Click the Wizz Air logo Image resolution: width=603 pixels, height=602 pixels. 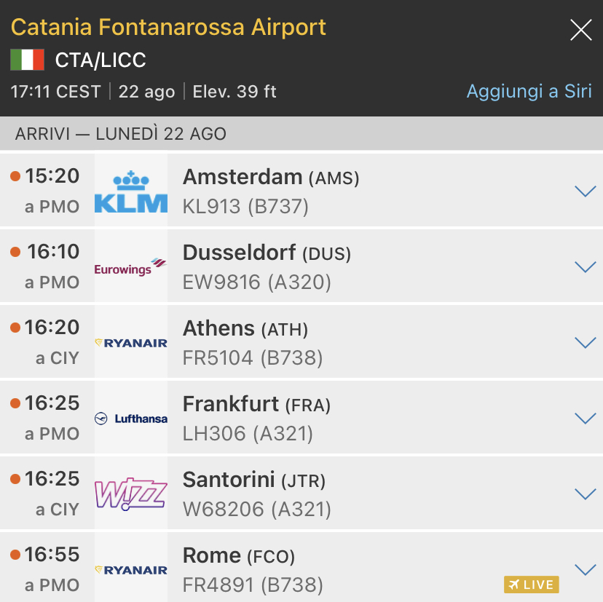point(131,494)
